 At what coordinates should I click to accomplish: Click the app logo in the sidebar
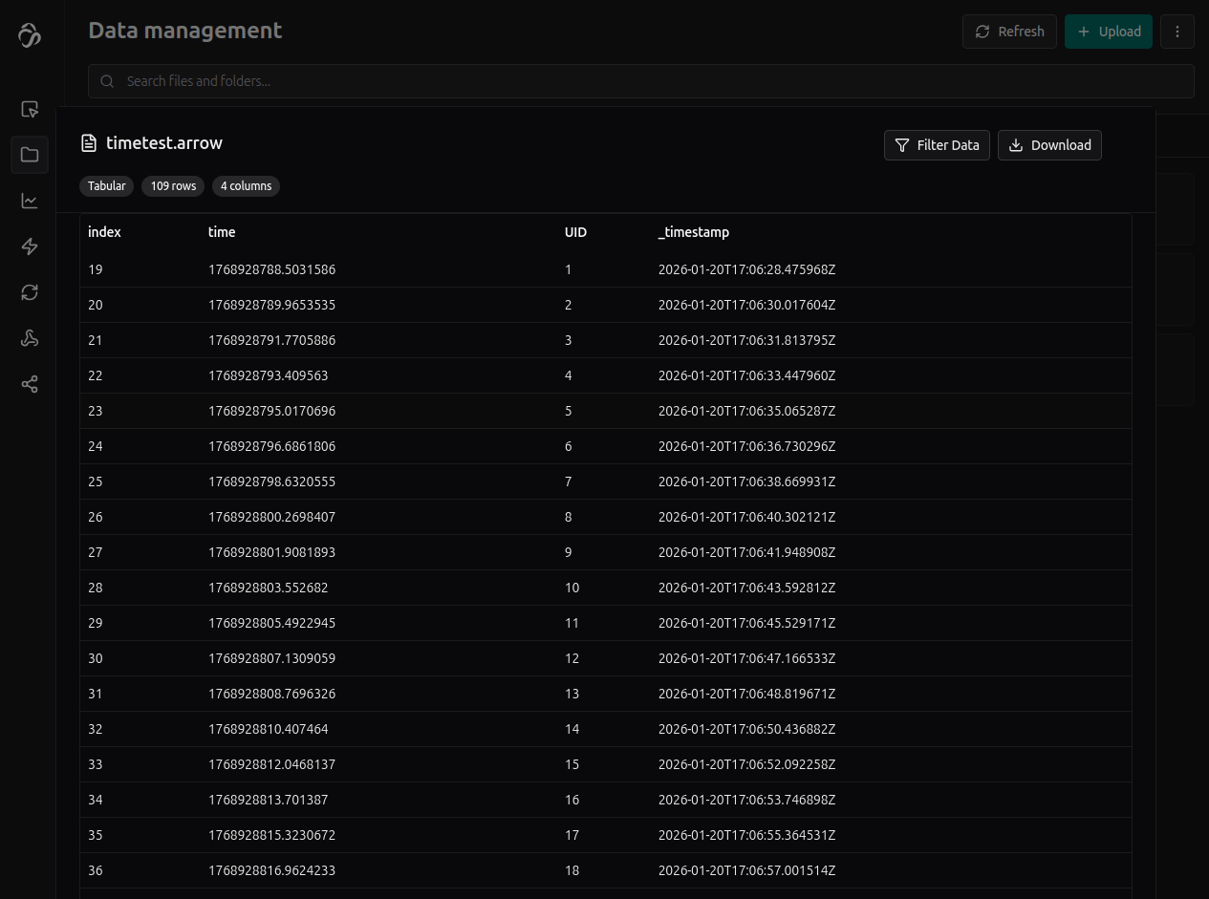click(x=30, y=35)
